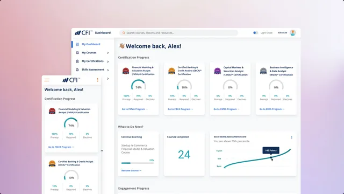Open Alex Lee's profile avatar
344x194 pixels.
pyautogui.click(x=292, y=33)
